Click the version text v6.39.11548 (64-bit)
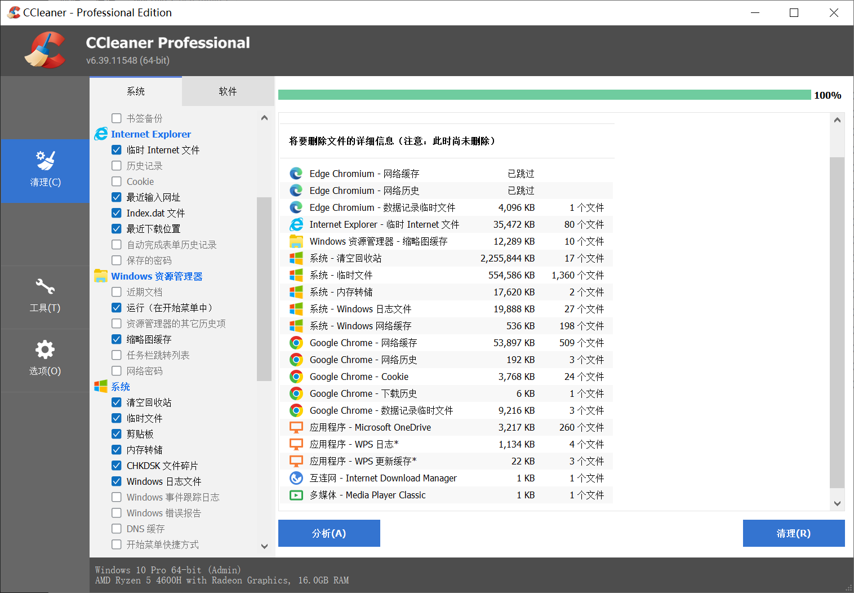Image resolution: width=854 pixels, height=593 pixels. 128,60
